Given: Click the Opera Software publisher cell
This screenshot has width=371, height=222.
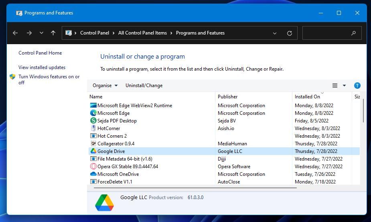Looking at the screenshot, I should pyautogui.click(x=234, y=166).
